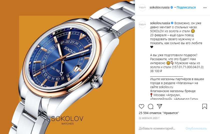The width and height of the screenshot is (210, 134).
Task: Focus the Добавьте комментарий input field
Action: (161, 129)
